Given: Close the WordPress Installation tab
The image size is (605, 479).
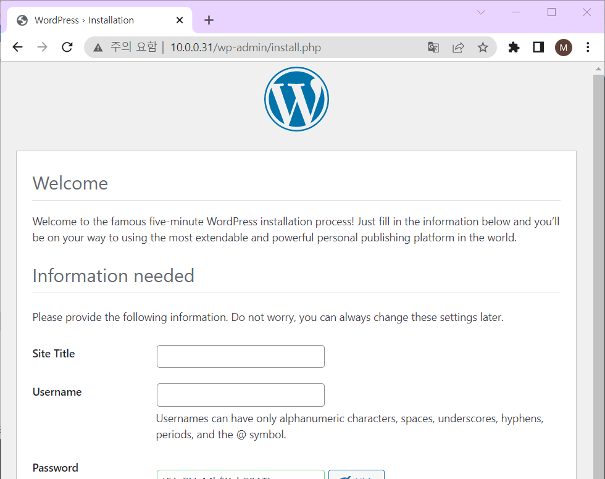Looking at the screenshot, I should (180, 20).
